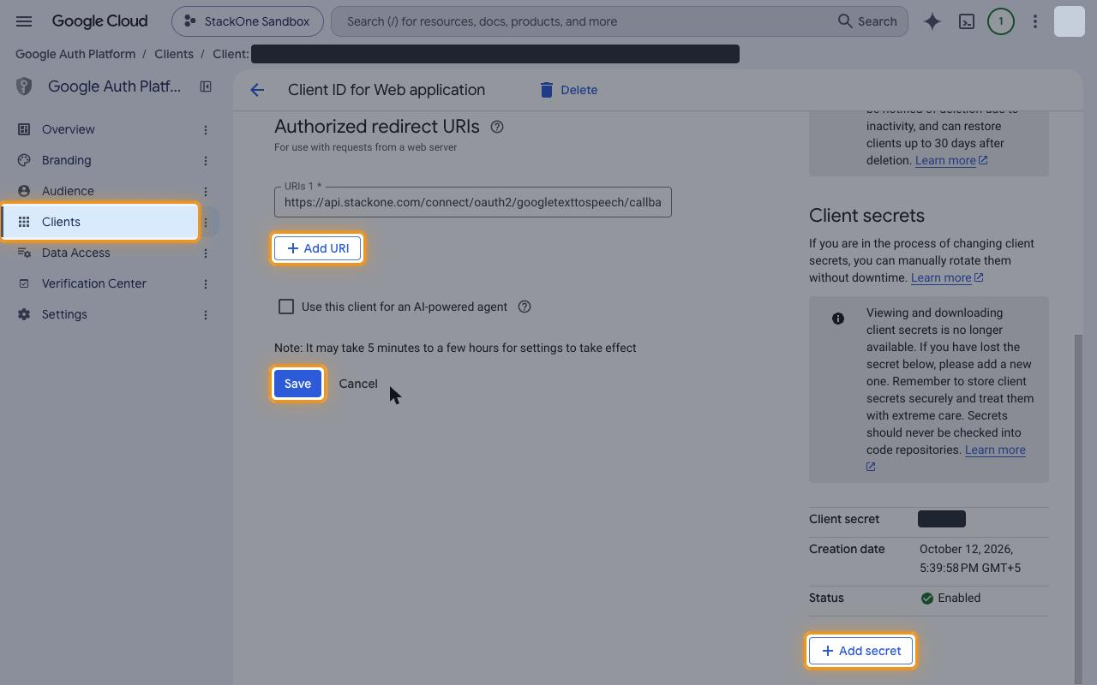Select Clients in the sidebar
1097x685 pixels.
point(99,222)
